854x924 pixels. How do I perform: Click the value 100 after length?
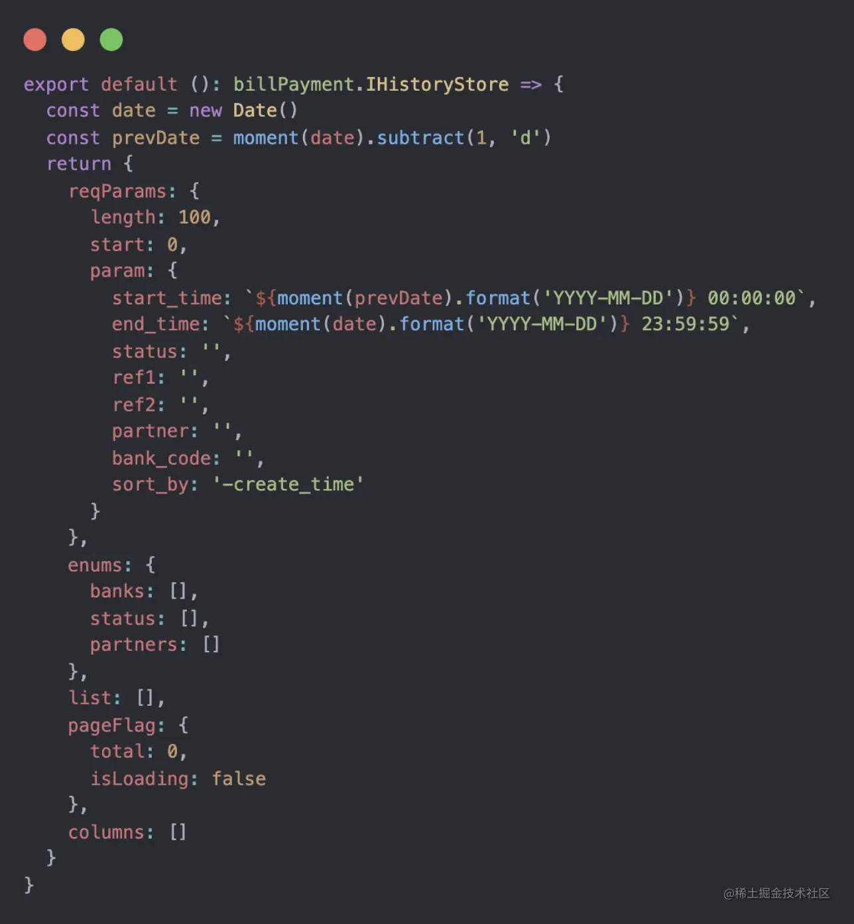194,217
